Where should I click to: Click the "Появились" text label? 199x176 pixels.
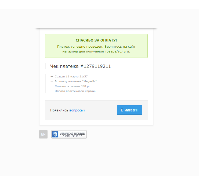coord(59,110)
